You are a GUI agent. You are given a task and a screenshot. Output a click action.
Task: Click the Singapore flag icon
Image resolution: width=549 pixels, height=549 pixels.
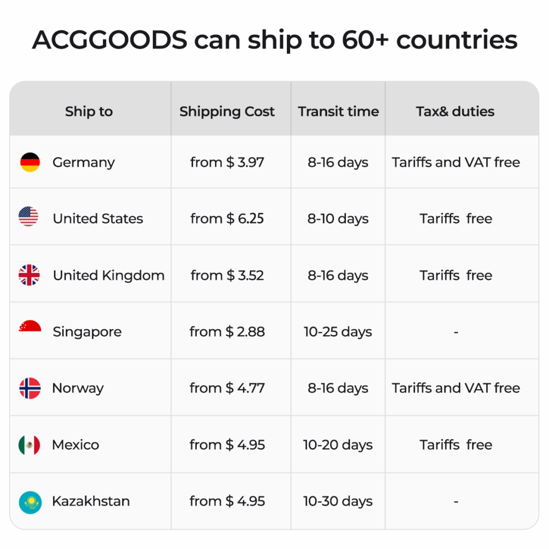tap(30, 327)
